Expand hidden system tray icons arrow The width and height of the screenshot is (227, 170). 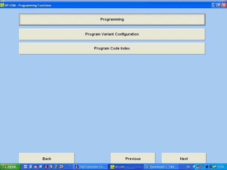(x=194, y=167)
